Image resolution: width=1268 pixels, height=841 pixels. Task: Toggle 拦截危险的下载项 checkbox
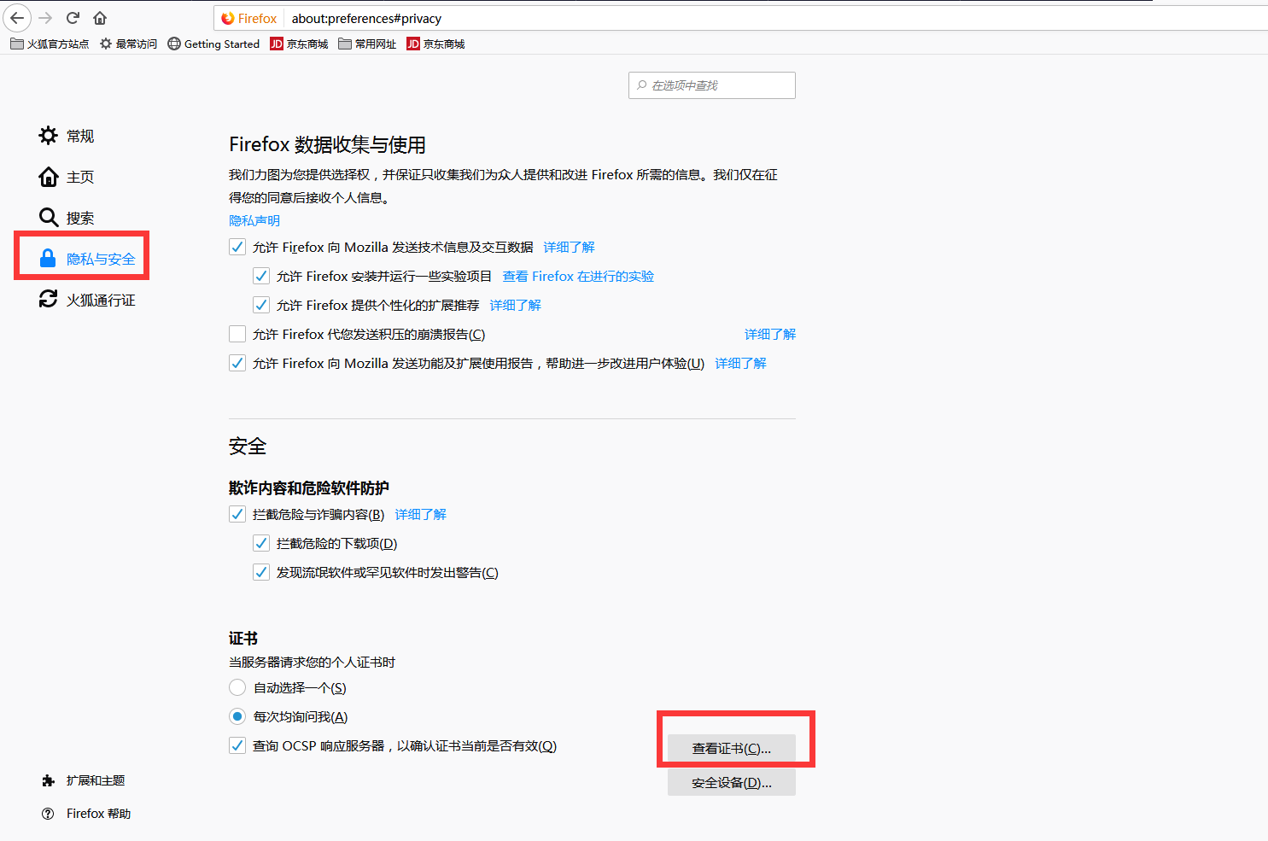pos(261,543)
